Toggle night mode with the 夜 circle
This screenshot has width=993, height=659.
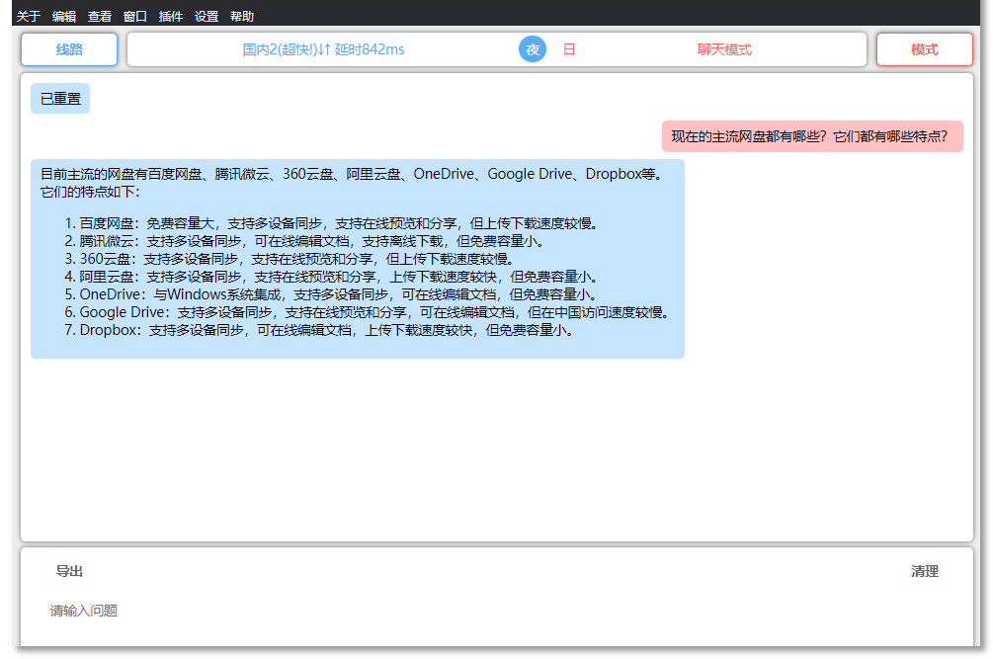533,49
